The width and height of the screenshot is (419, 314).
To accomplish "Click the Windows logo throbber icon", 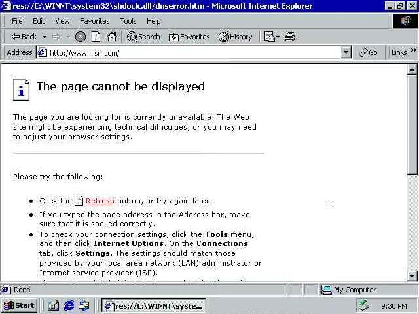I will [405, 21].
